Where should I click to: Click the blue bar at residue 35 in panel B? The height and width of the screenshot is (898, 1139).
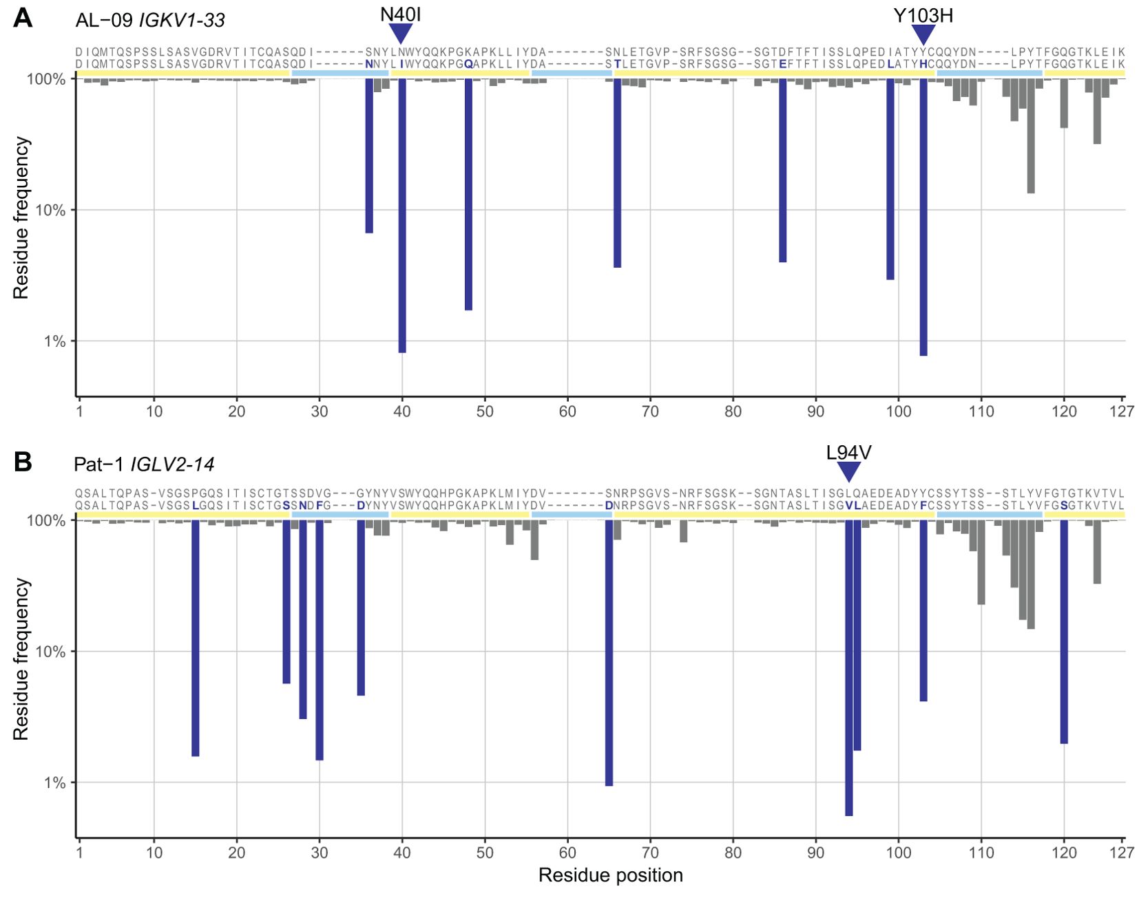coord(361,608)
